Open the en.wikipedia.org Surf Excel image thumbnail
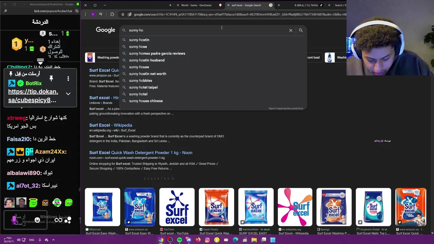434x244 pixels. coord(295,207)
